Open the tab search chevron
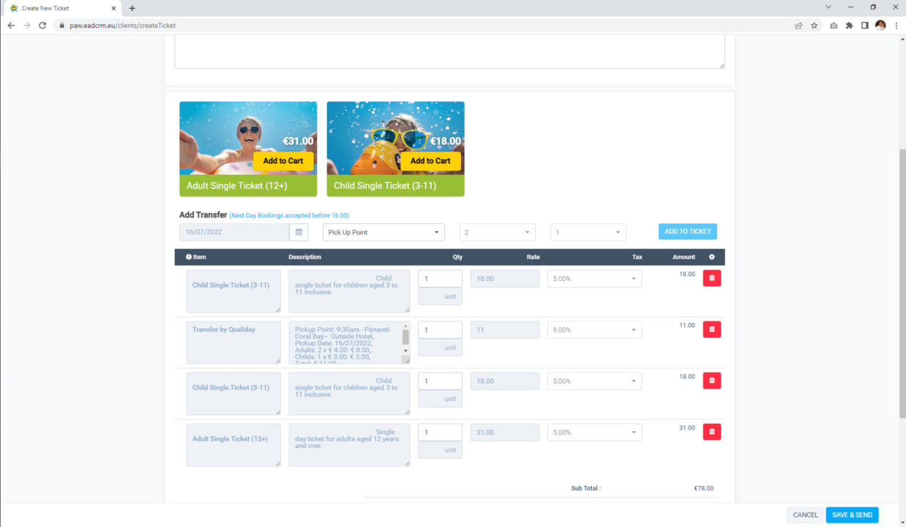 coord(828,7)
